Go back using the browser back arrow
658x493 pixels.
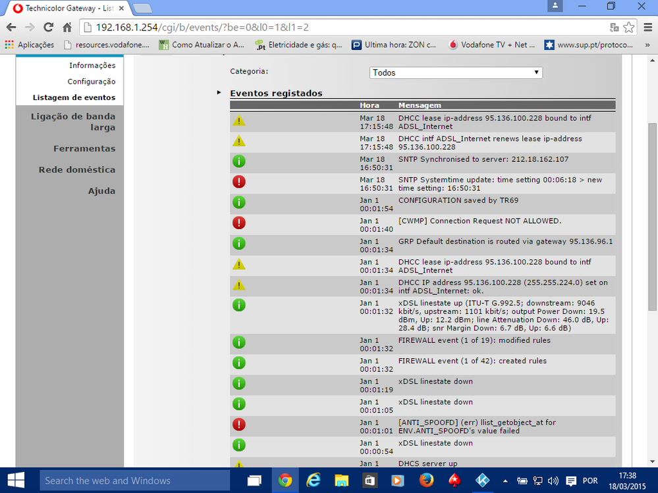(11, 28)
